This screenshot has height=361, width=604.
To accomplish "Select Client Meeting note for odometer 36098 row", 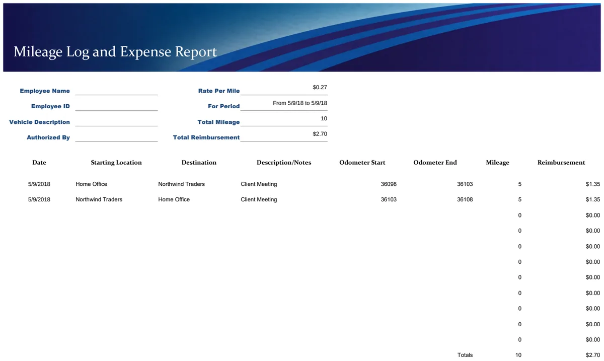I will tap(259, 184).
